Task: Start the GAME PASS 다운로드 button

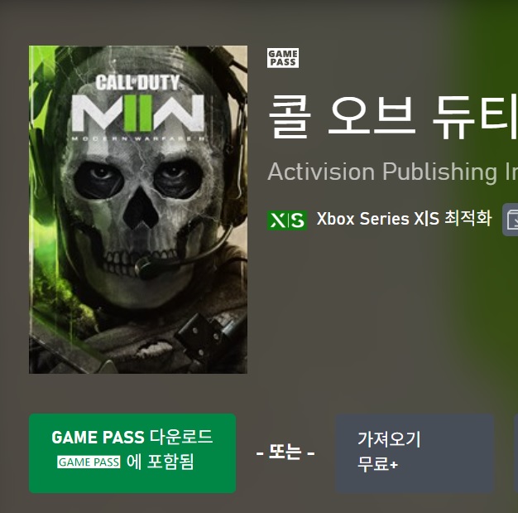Action: pyautogui.click(x=132, y=453)
